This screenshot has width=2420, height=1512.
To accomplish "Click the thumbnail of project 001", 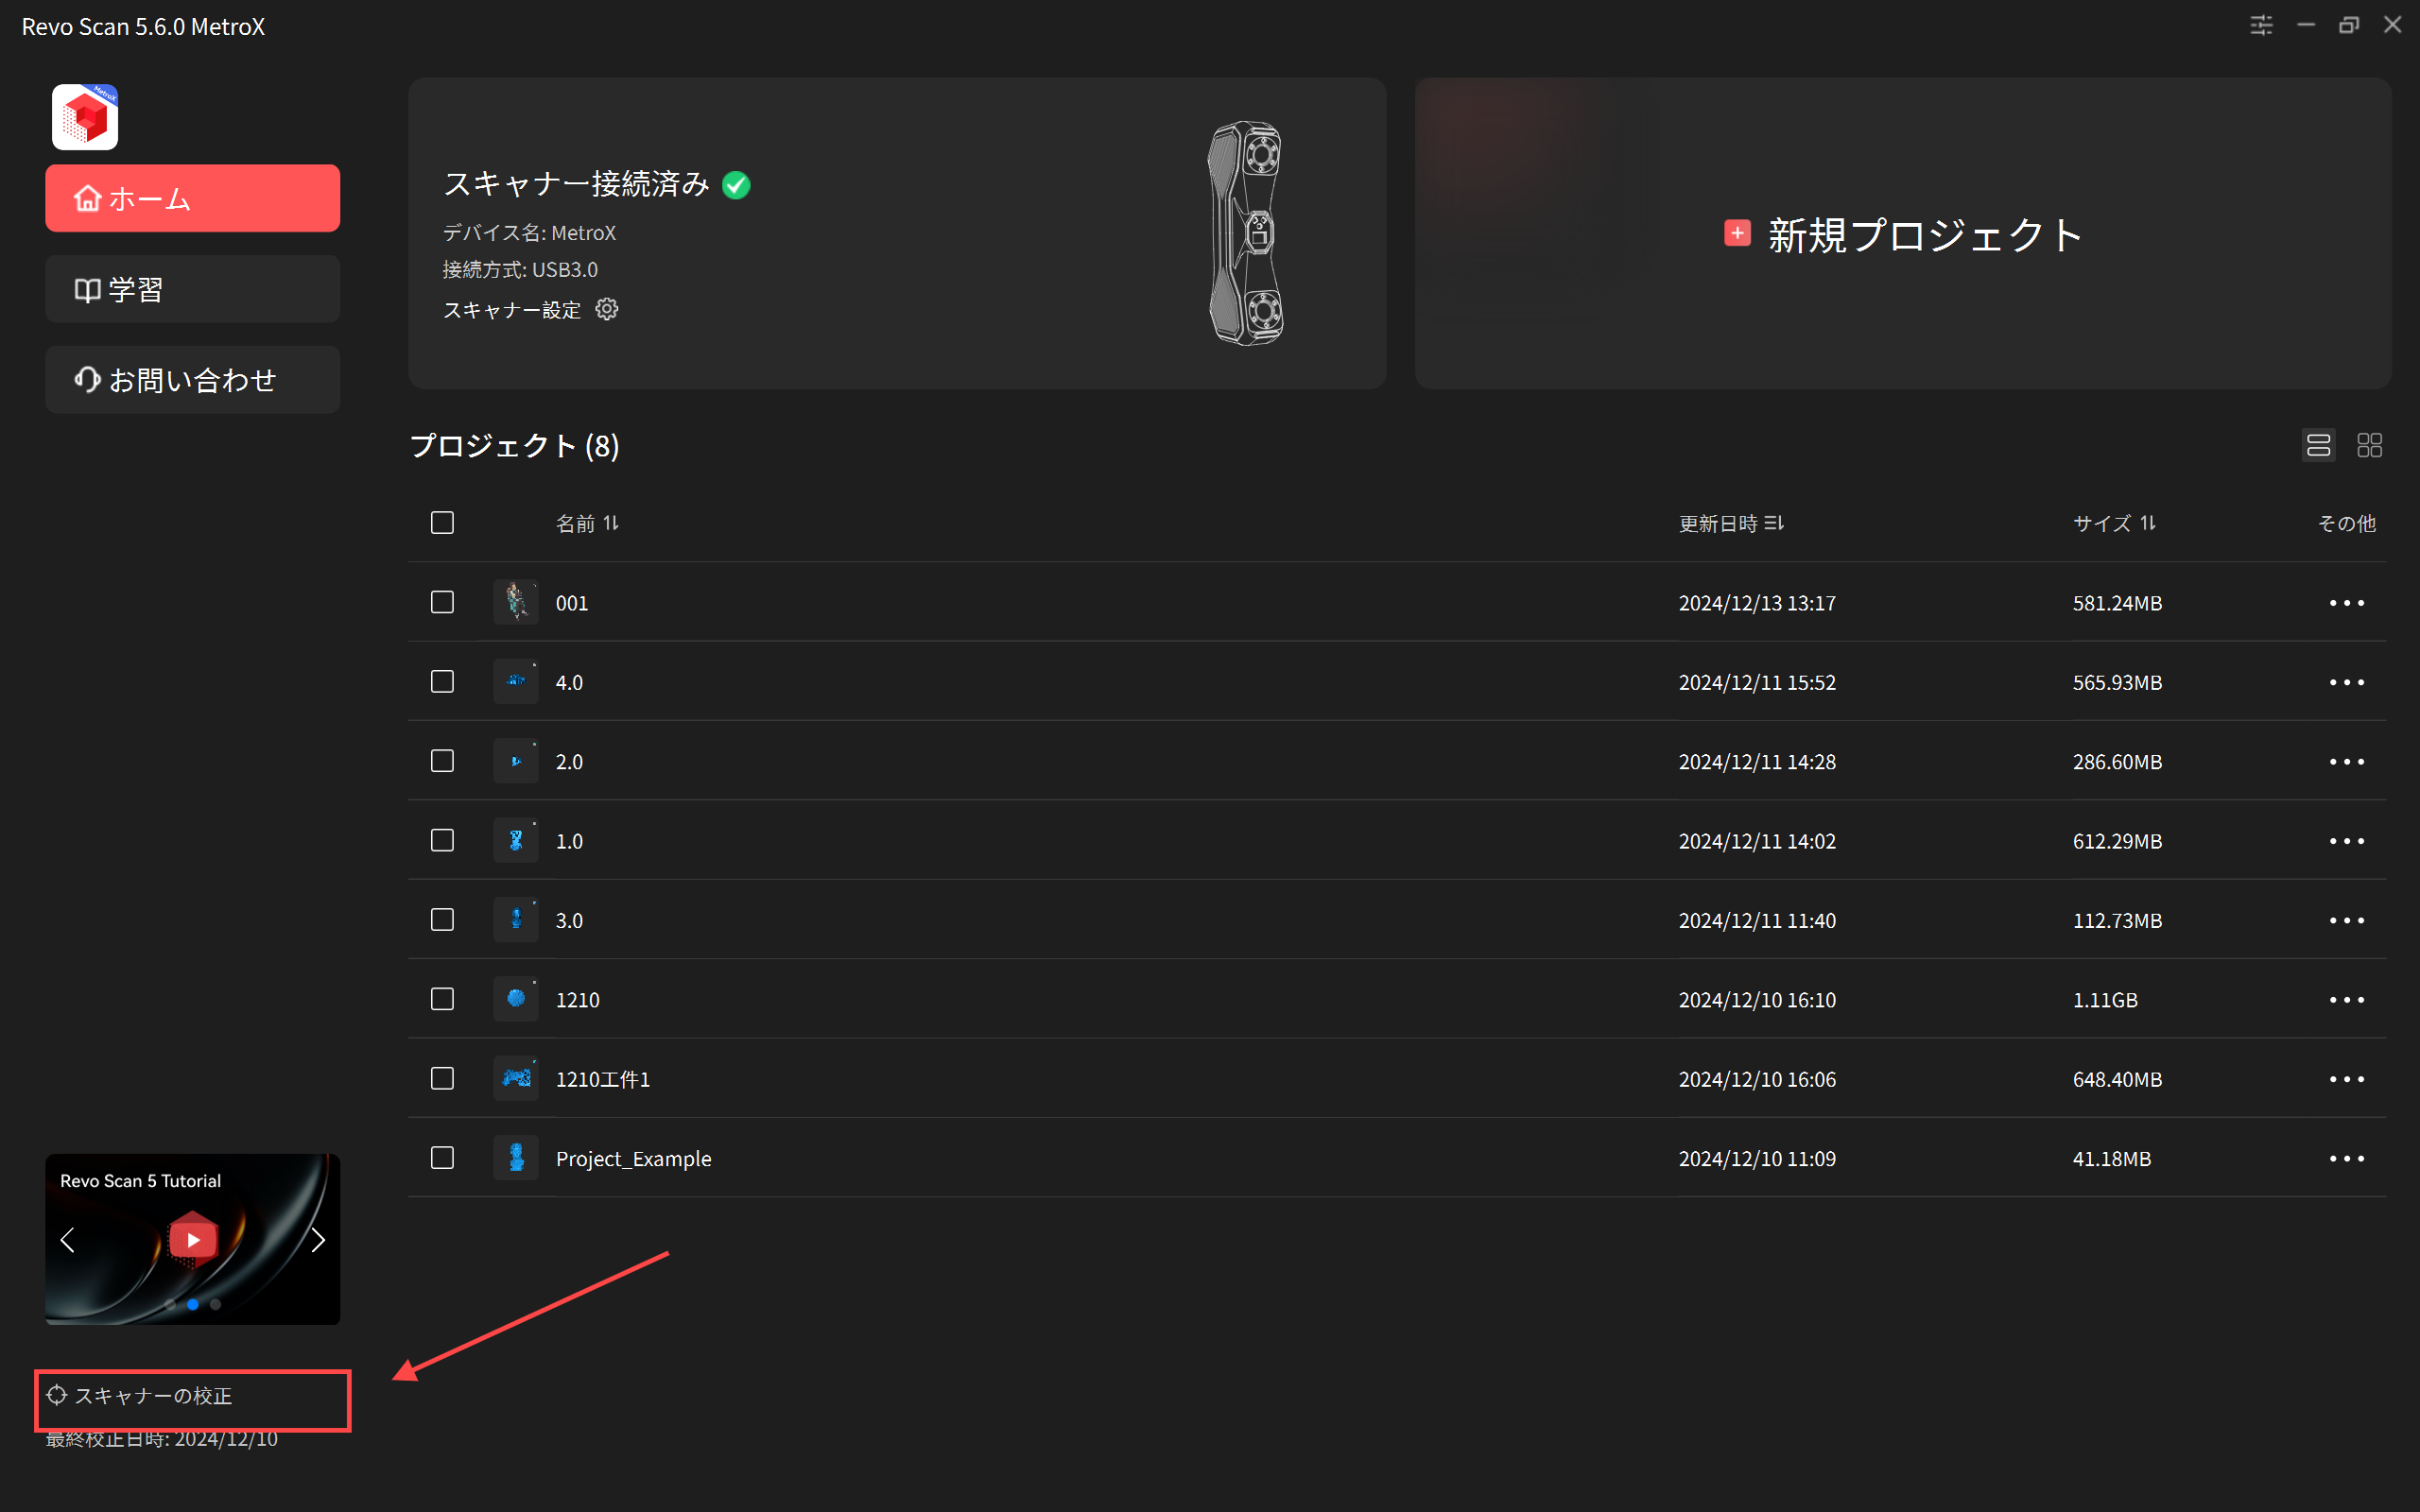I will (x=516, y=602).
